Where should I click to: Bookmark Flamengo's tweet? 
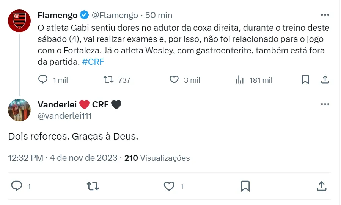point(305,80)
